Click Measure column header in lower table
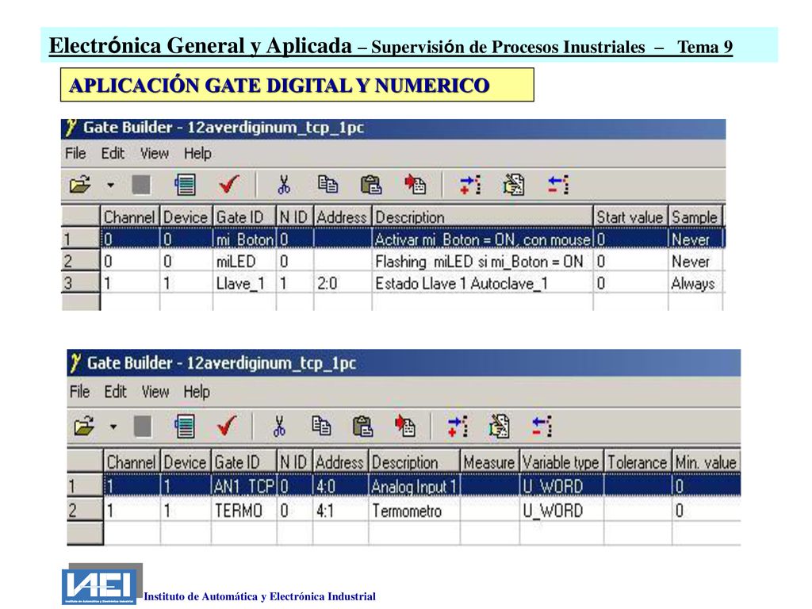 tap(489, 462)
